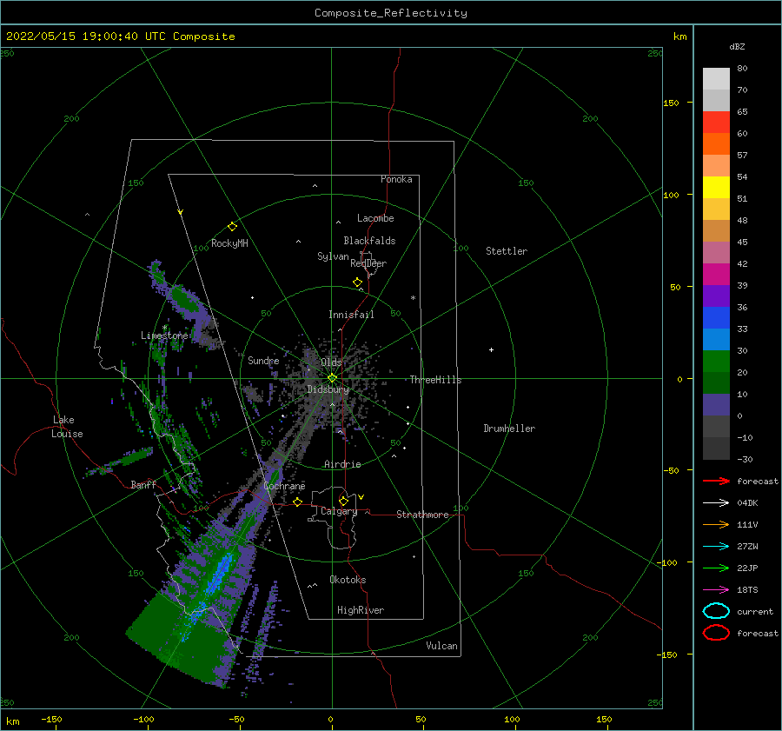Screen dimensions: 782x731
Task: Click the ThreeHills town label
Action: click(436, 380)
